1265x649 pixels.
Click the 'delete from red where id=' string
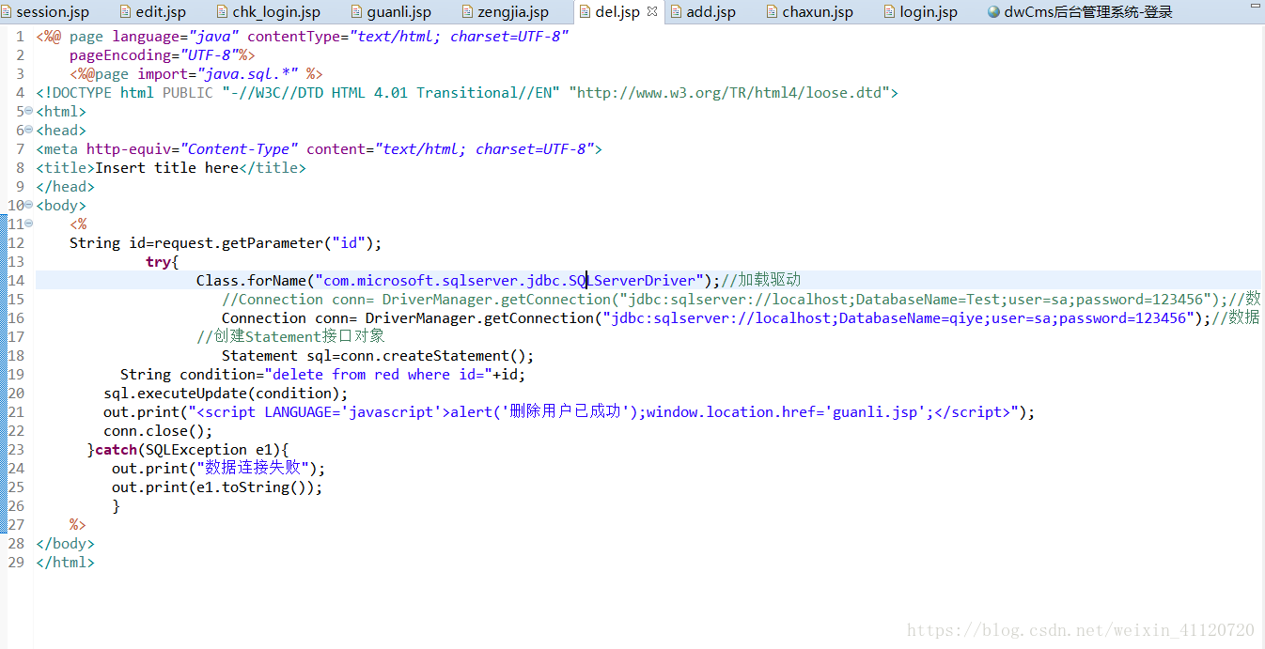coord(378,375)
